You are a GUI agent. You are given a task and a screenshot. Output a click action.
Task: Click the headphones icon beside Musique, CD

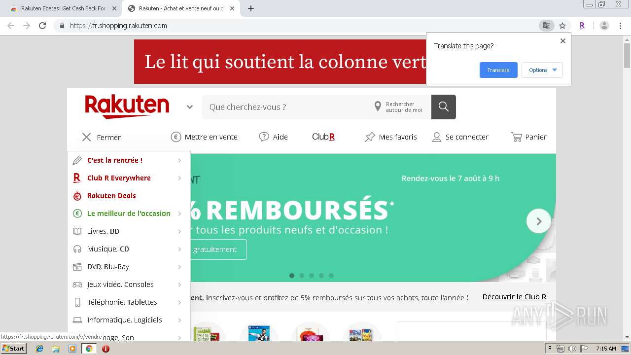click(x=77, y=249)
